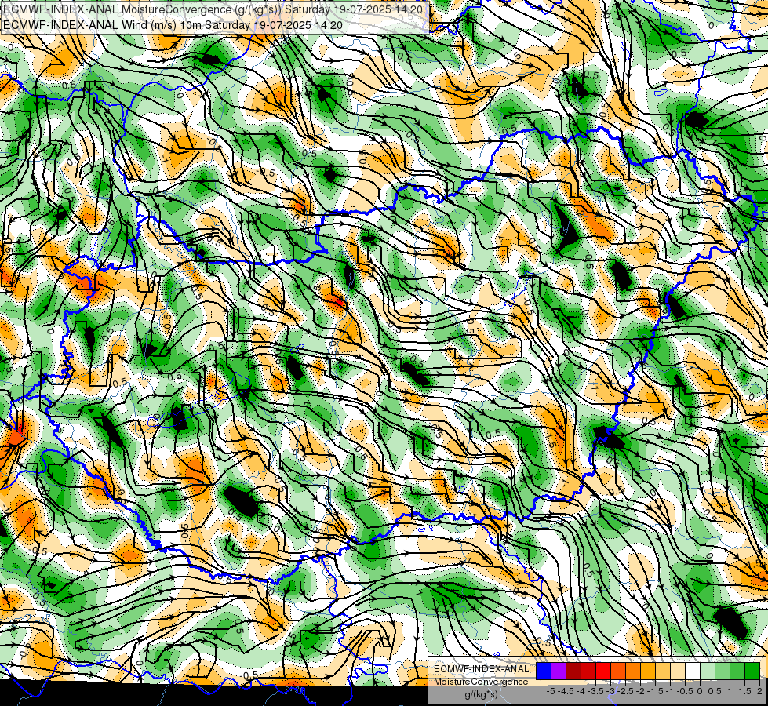Select the darkest red legend swatch

click(x=573, y=671)
